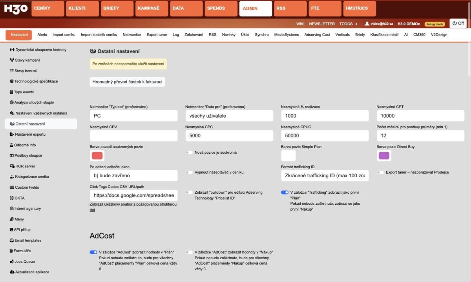Click the Email templates envelope icon
Screen dimensions: 471x282
pos(12,240)
